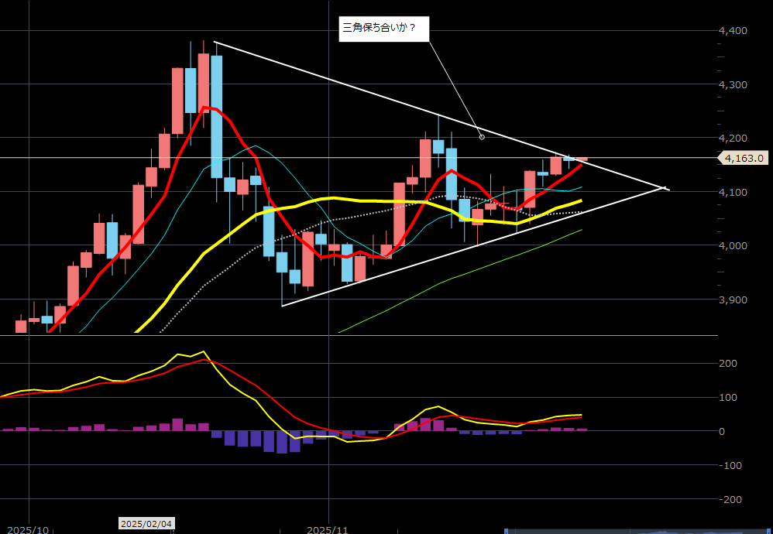Click the 4,400 label on the price axis
The height and width of the screenshot is (534, 773).
click(733, 30)
